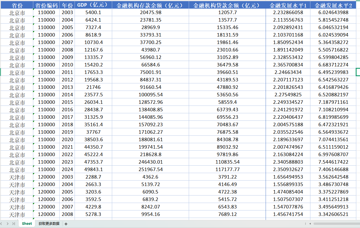
Task: Click the add new sheet plus button
Action: pos(66,224)
